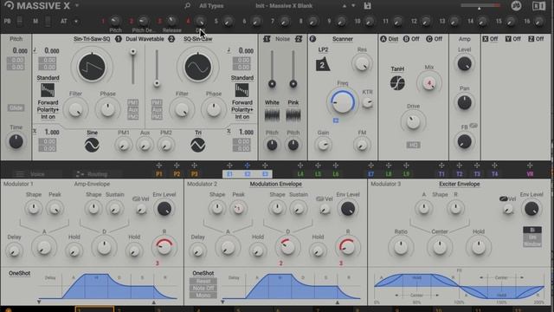
Task: Toggle the Glide button in Pitch section
Action: click(x=16, y=107)
